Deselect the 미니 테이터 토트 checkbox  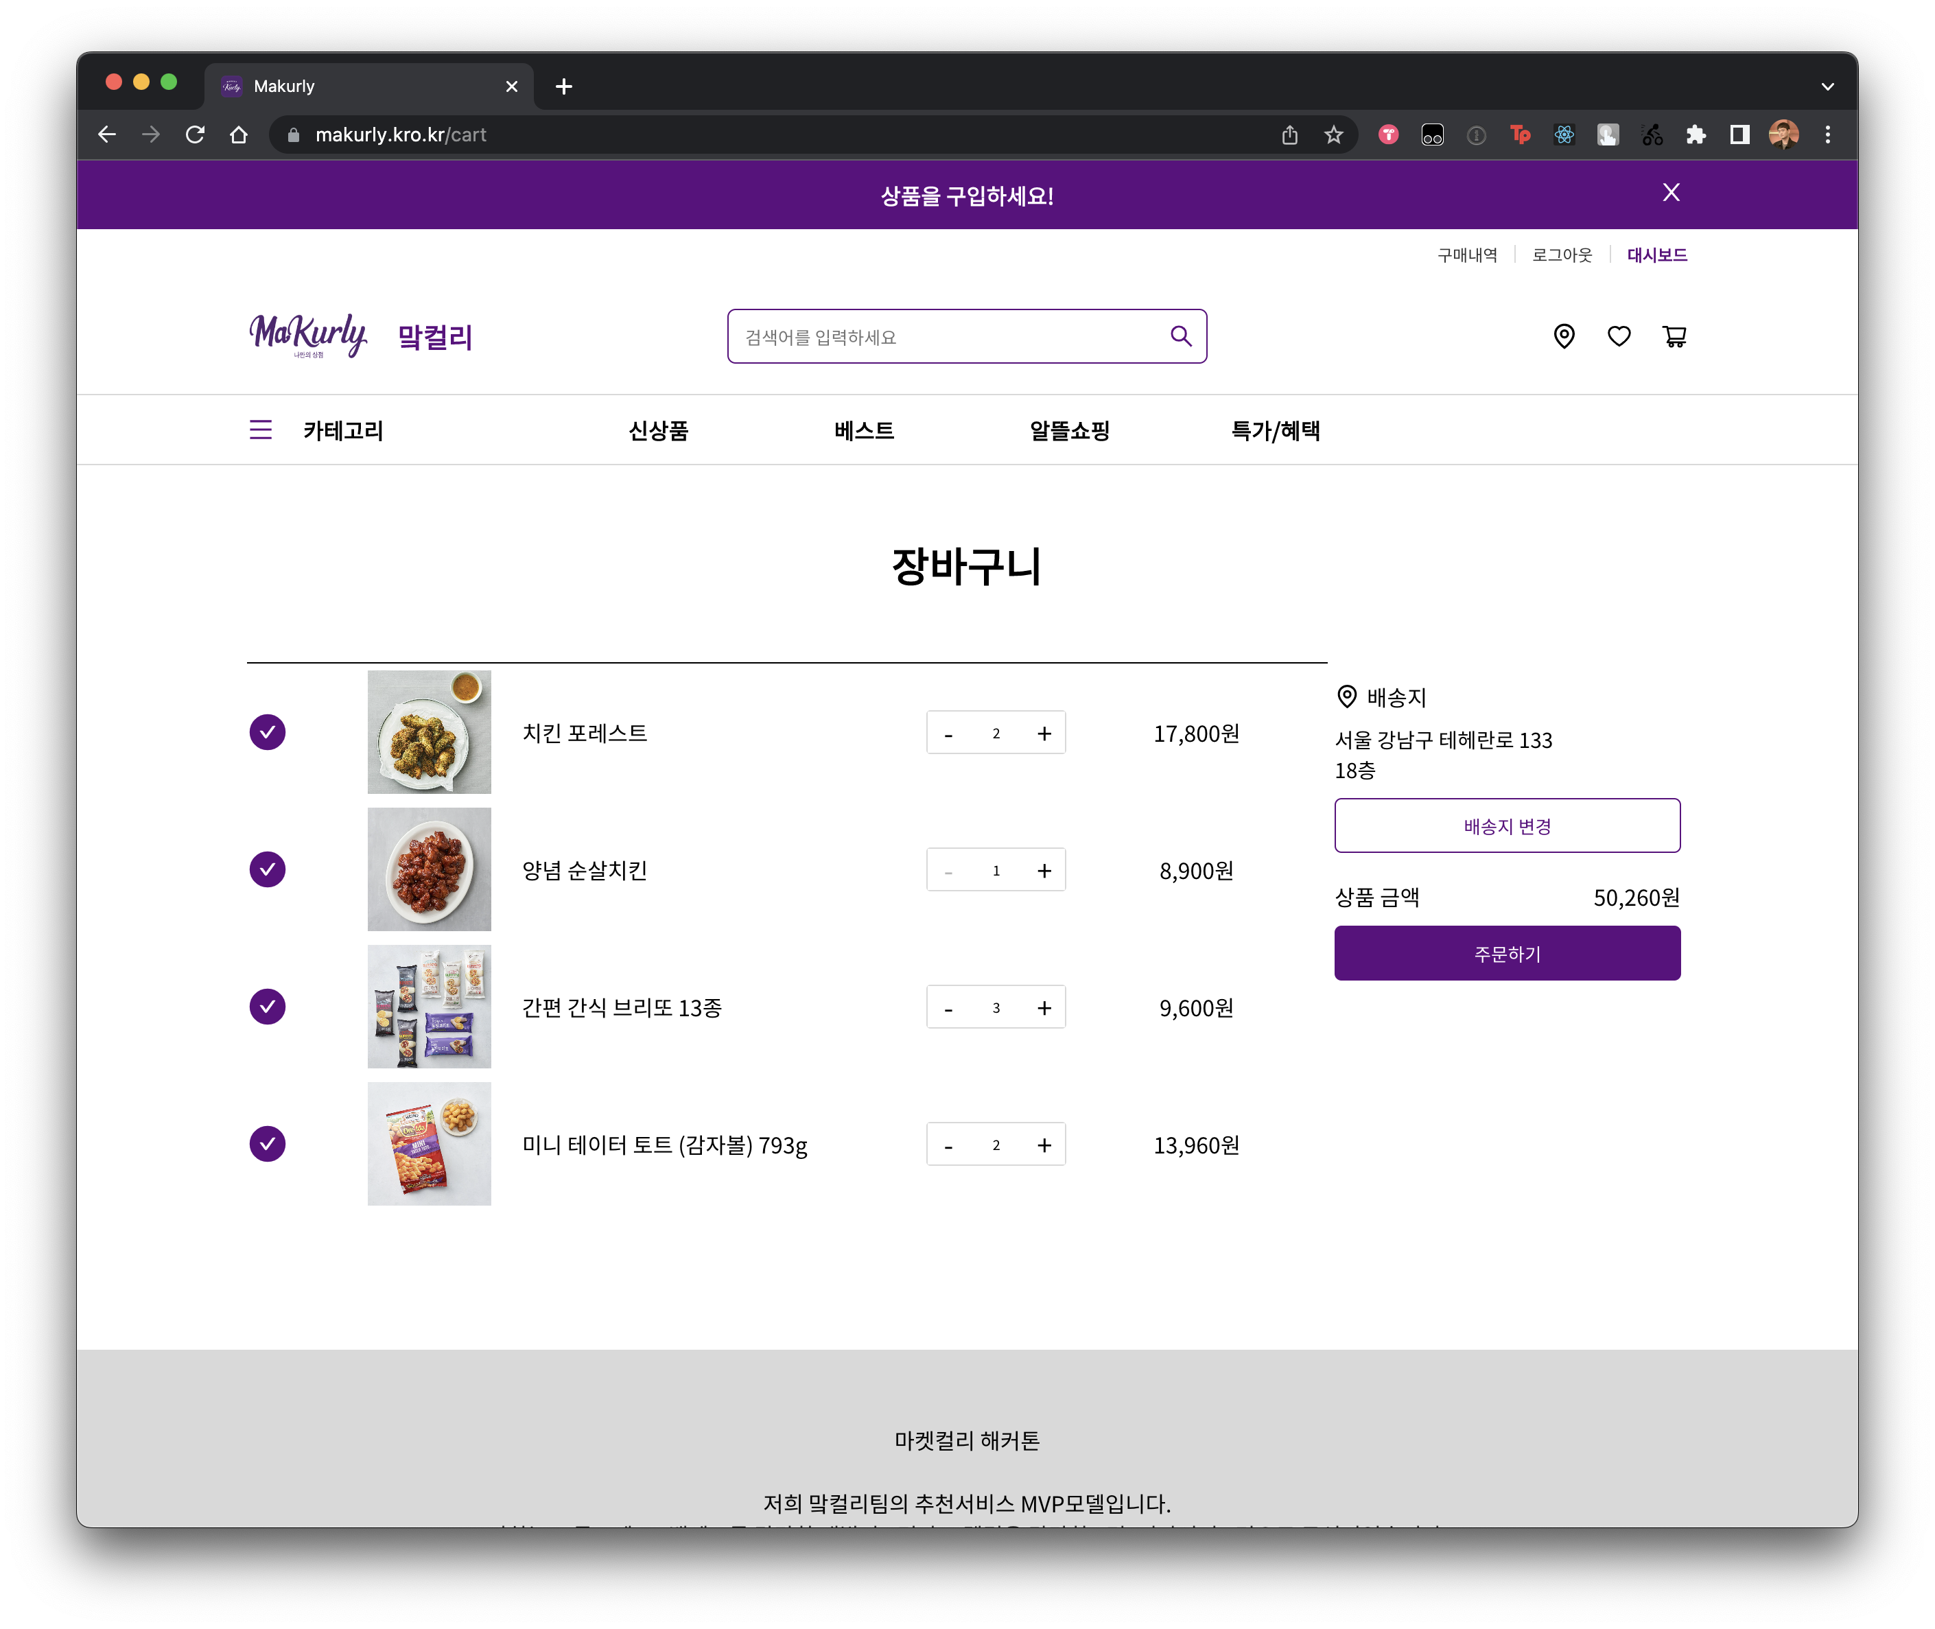coord(268,1144)
